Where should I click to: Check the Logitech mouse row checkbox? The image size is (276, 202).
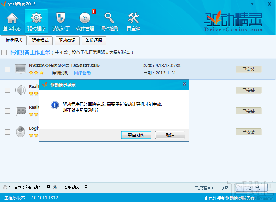point(7,132)
